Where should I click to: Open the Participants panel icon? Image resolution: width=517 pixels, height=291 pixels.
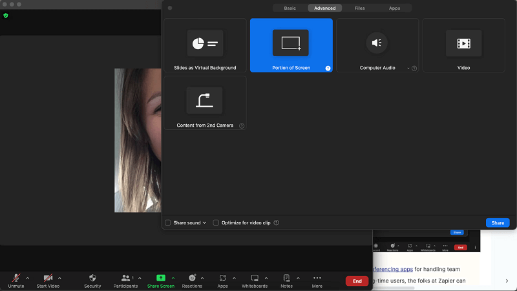[x=125, y=278]
